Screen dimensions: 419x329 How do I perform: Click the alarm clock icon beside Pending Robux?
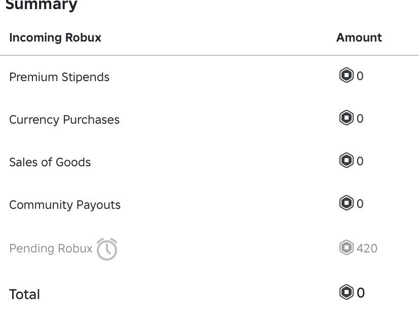point(107,249)
